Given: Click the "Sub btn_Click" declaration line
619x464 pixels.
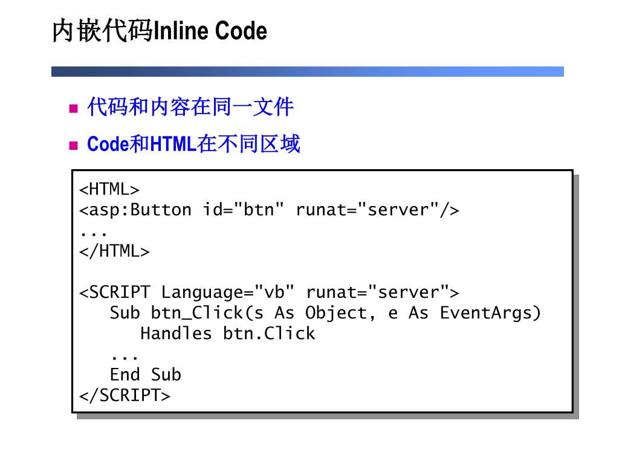Looking at the screenshot, I should (325, 313).
